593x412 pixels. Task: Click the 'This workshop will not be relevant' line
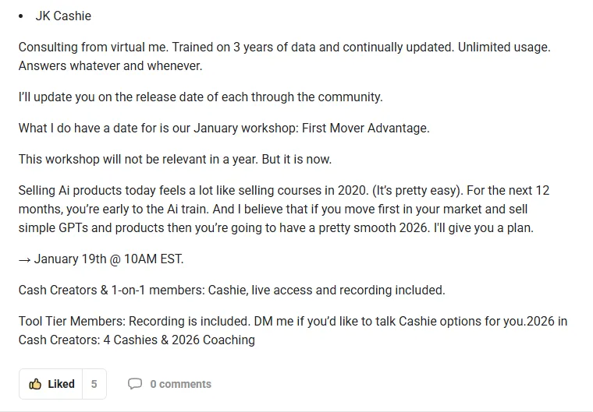point(175,159)
